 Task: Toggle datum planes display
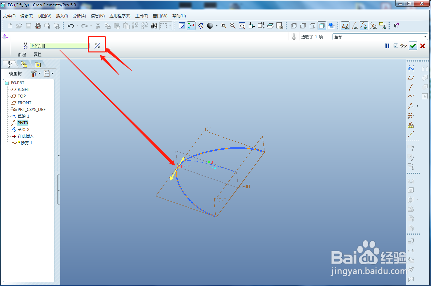coord(345,26)
